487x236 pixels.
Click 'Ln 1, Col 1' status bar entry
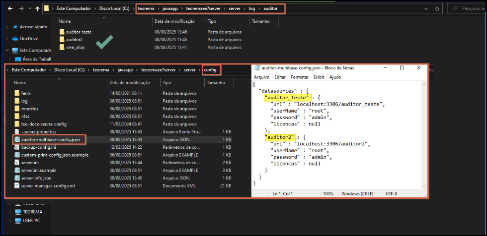pyautogui.click(x=283, y=194)
